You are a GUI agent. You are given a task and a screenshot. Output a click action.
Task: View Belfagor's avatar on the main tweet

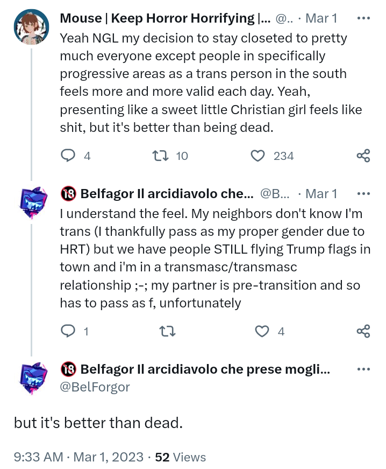31,379
